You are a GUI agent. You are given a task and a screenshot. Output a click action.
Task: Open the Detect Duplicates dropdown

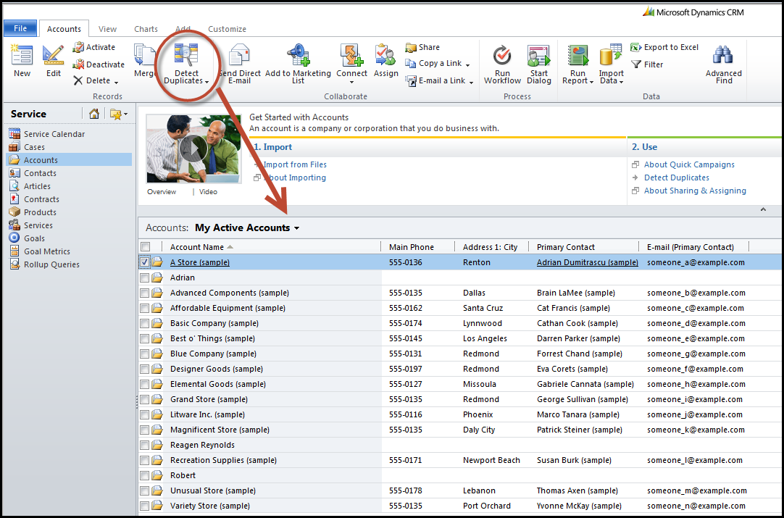(x=207, y=81)
